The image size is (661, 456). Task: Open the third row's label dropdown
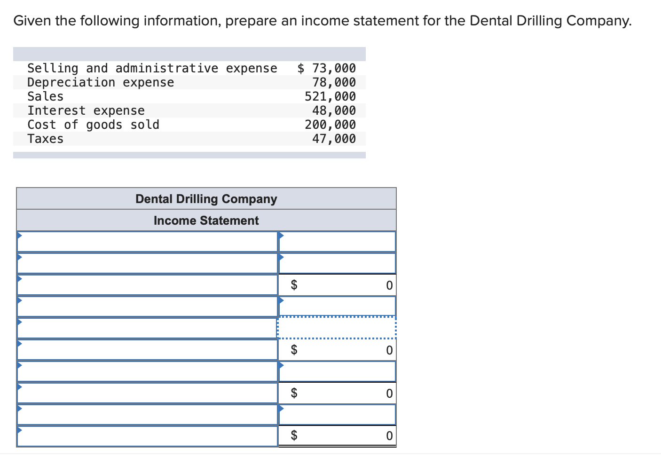coord(147,285)
